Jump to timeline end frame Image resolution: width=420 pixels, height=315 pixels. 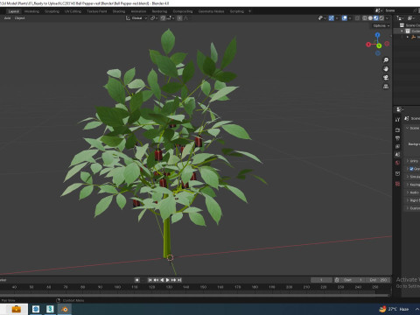pos(179,280)
